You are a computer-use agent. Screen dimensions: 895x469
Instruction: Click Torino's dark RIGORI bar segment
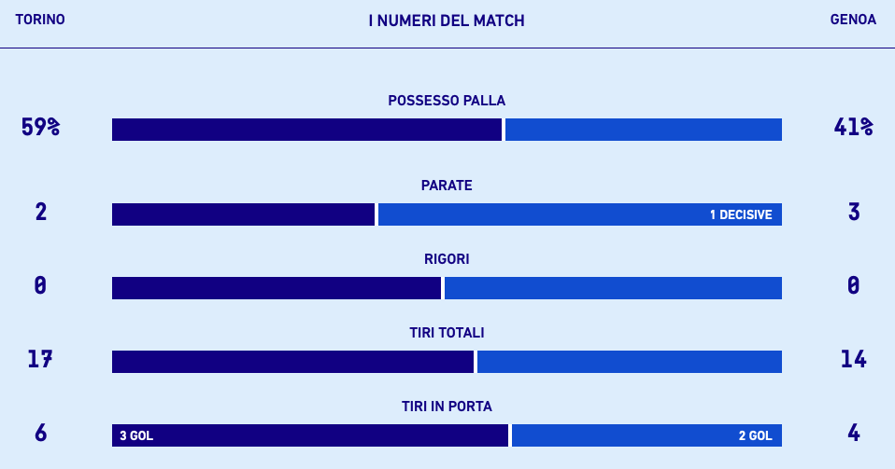pos(276,288)
